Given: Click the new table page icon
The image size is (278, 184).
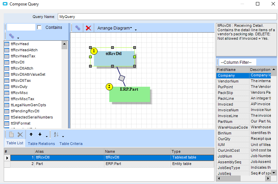Looking at the screenshot, I should (12, 134).
